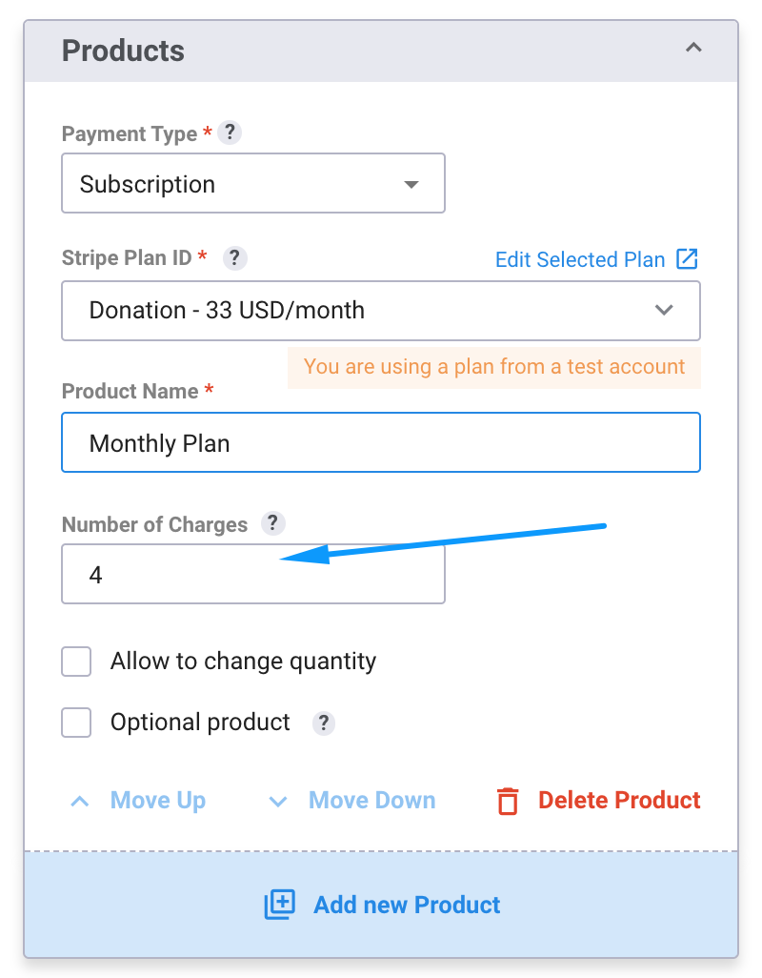762x978 pixels.
Task: Open the Payment Type Subscription dropdown
Action: click(253, 183)
